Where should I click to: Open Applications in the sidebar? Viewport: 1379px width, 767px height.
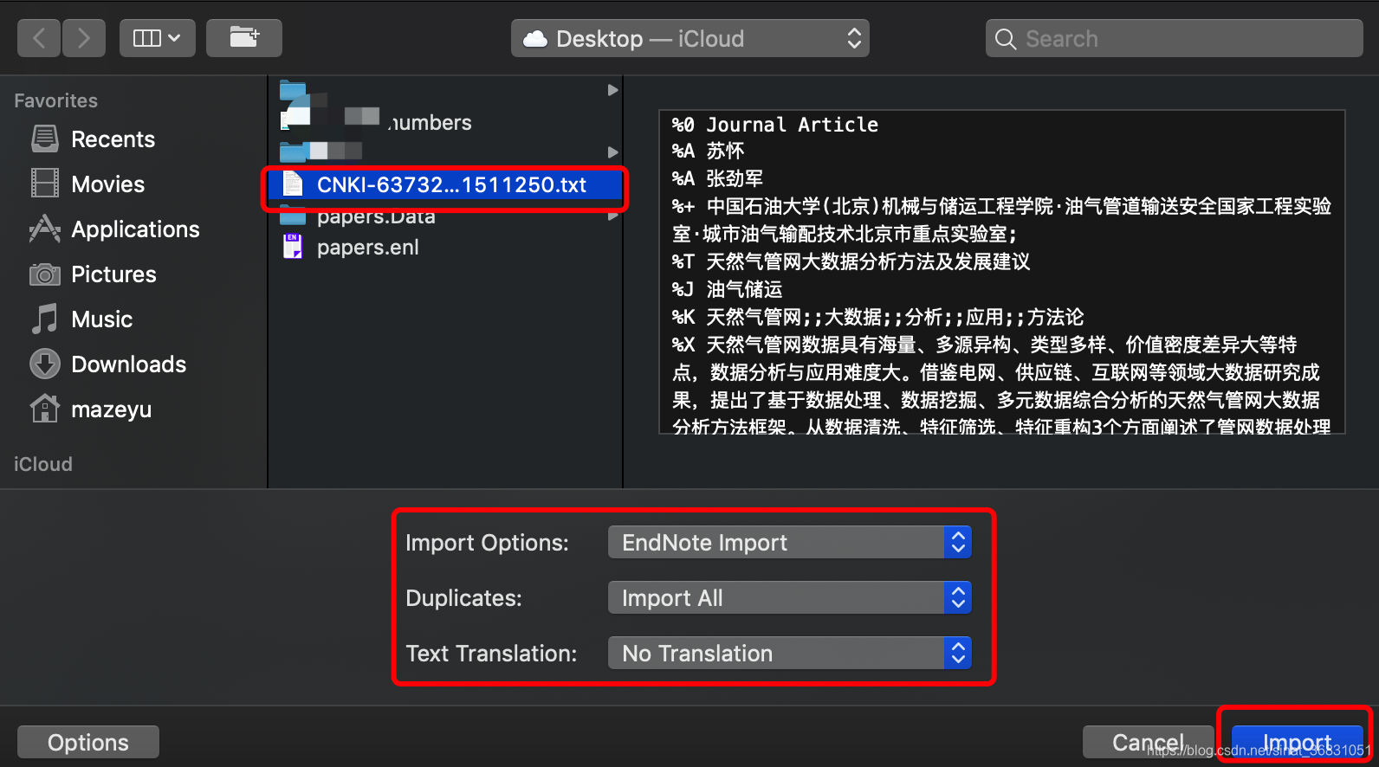pyautogui.click(x=135, y=229)
